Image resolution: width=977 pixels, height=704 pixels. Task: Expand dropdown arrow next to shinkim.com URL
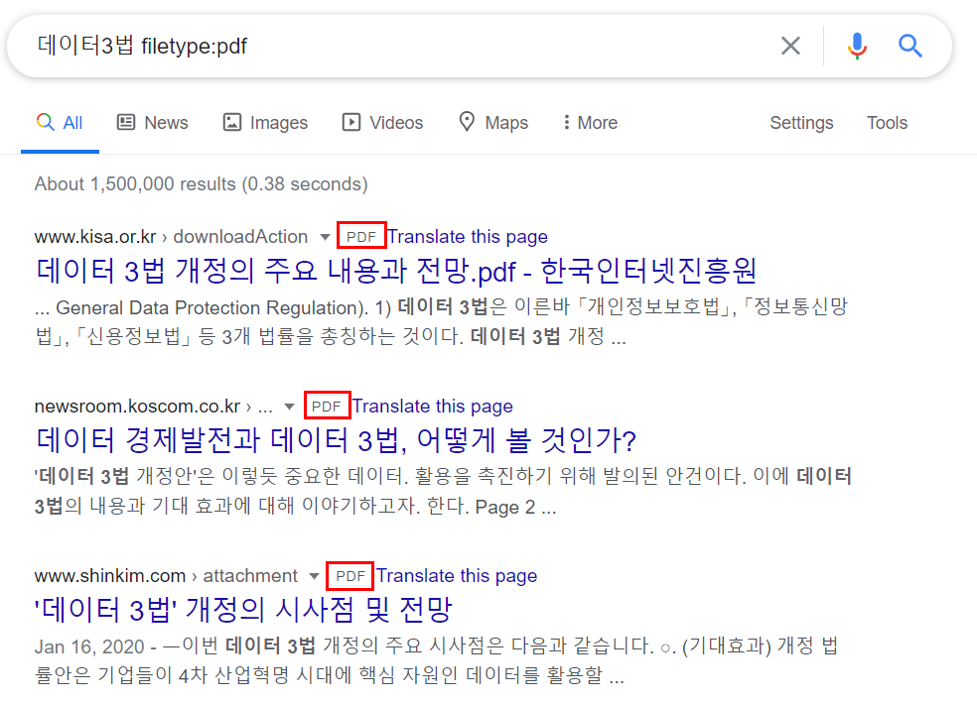pyautogui.click(x=314, y=576)
